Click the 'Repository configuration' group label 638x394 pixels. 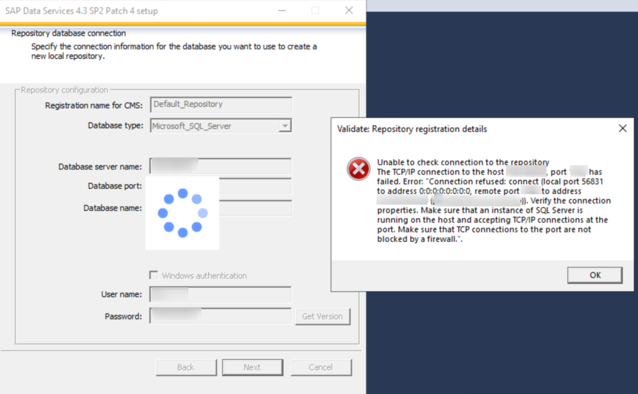click(x=64, y=90)
